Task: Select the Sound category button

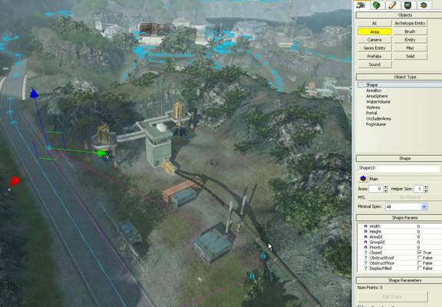Action: point(374,64)
